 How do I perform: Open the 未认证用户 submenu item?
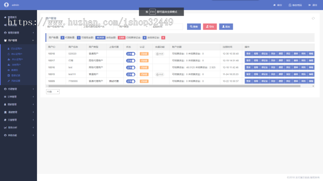[x=17, y=59]
